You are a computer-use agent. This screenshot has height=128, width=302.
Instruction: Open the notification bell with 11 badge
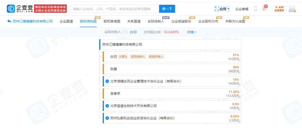click(x=264, y=9)
